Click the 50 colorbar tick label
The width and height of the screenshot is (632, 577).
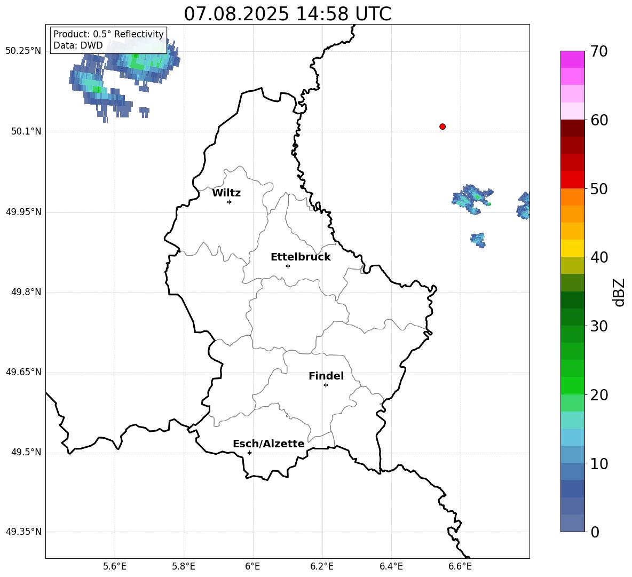click(599, 188)
